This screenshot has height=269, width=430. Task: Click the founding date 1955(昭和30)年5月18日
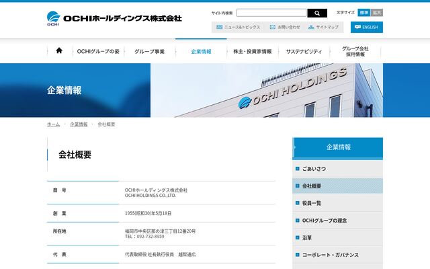[x=148, y=213]
